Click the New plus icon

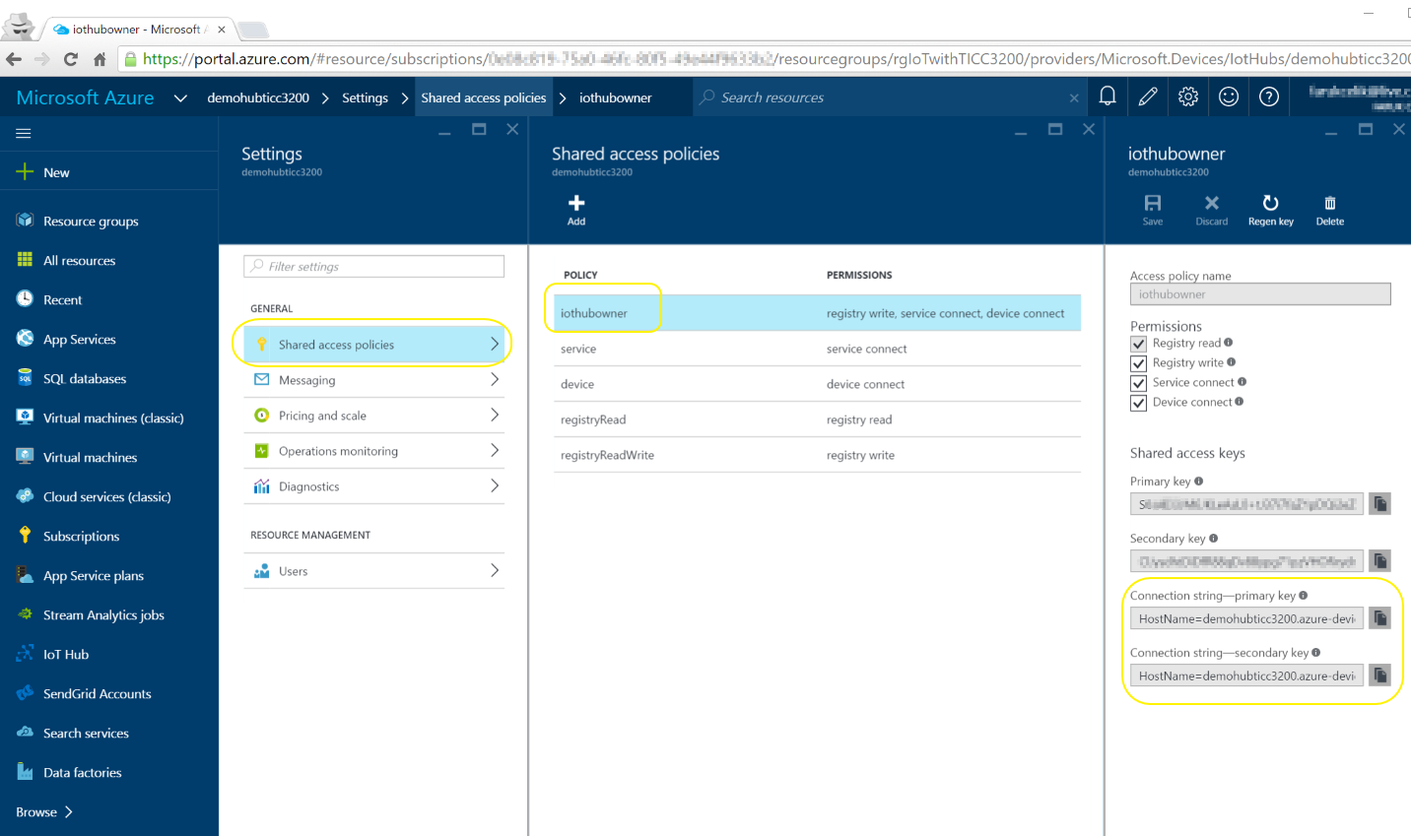click(x=25, y=172)
